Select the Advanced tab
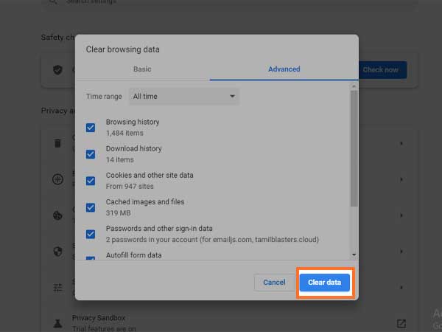442x332 pixels. pos(284,69)
